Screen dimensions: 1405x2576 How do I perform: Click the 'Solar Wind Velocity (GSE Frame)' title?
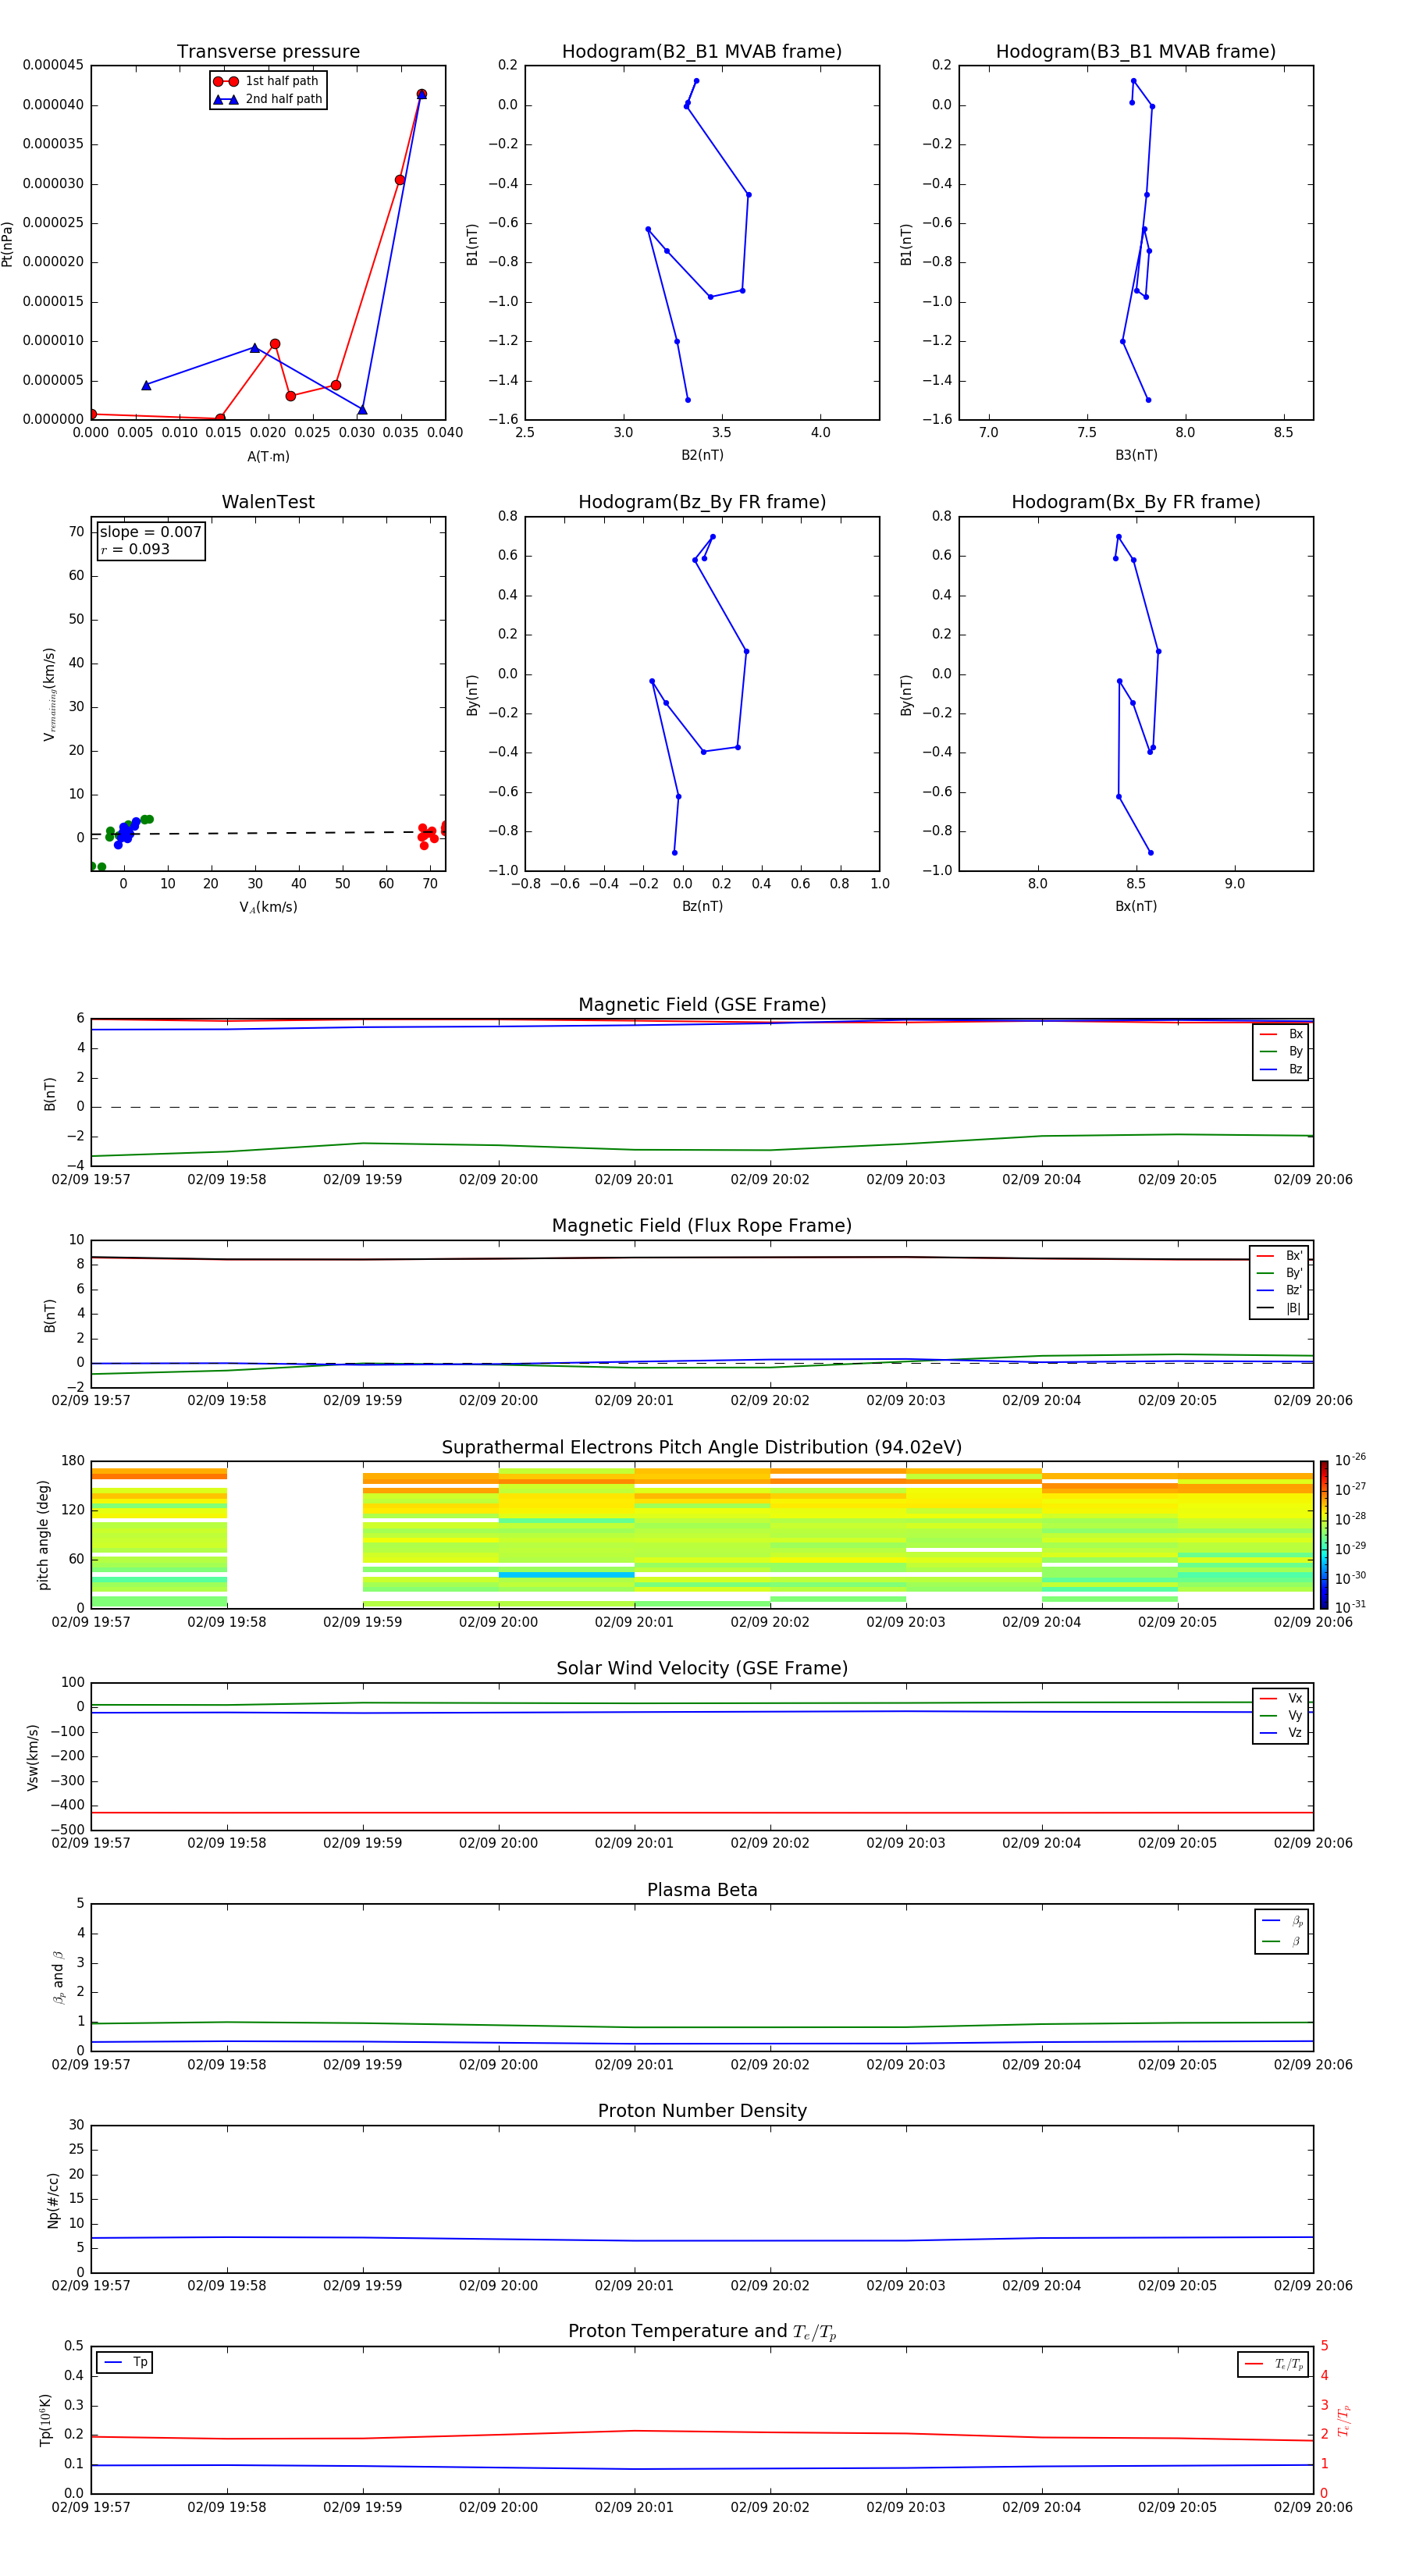702,1668
